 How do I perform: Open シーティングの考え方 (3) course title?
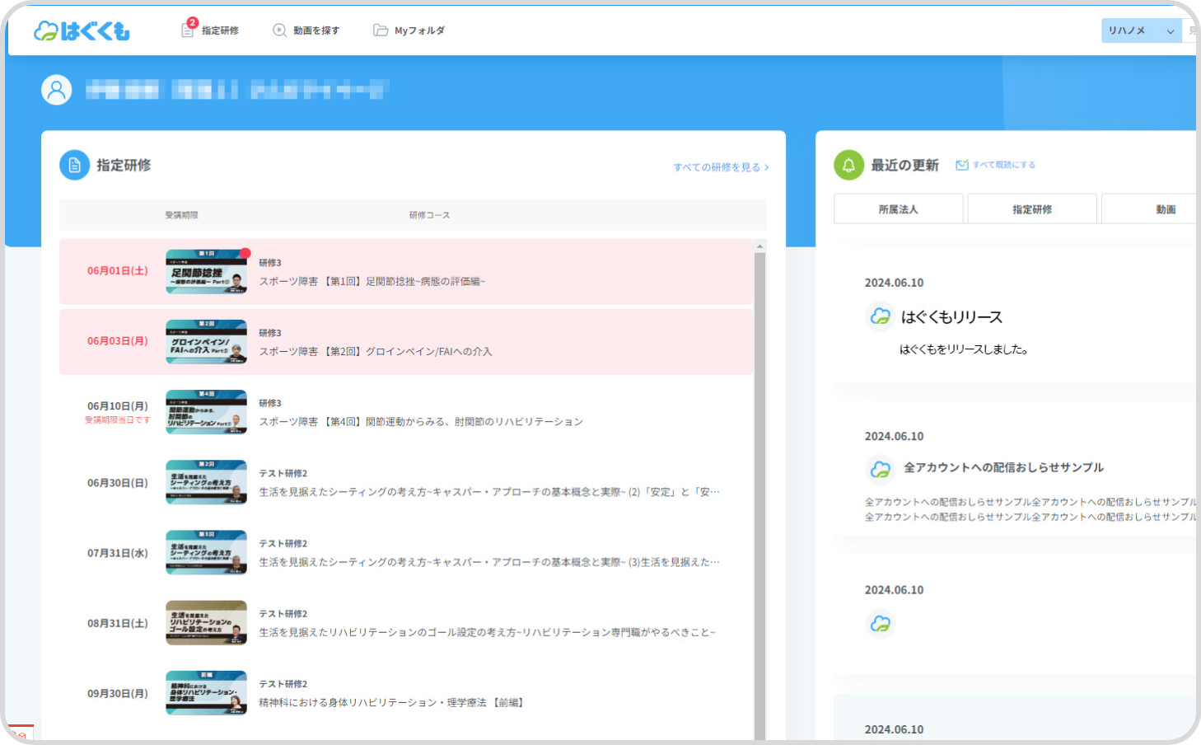[x=489, y=562]
